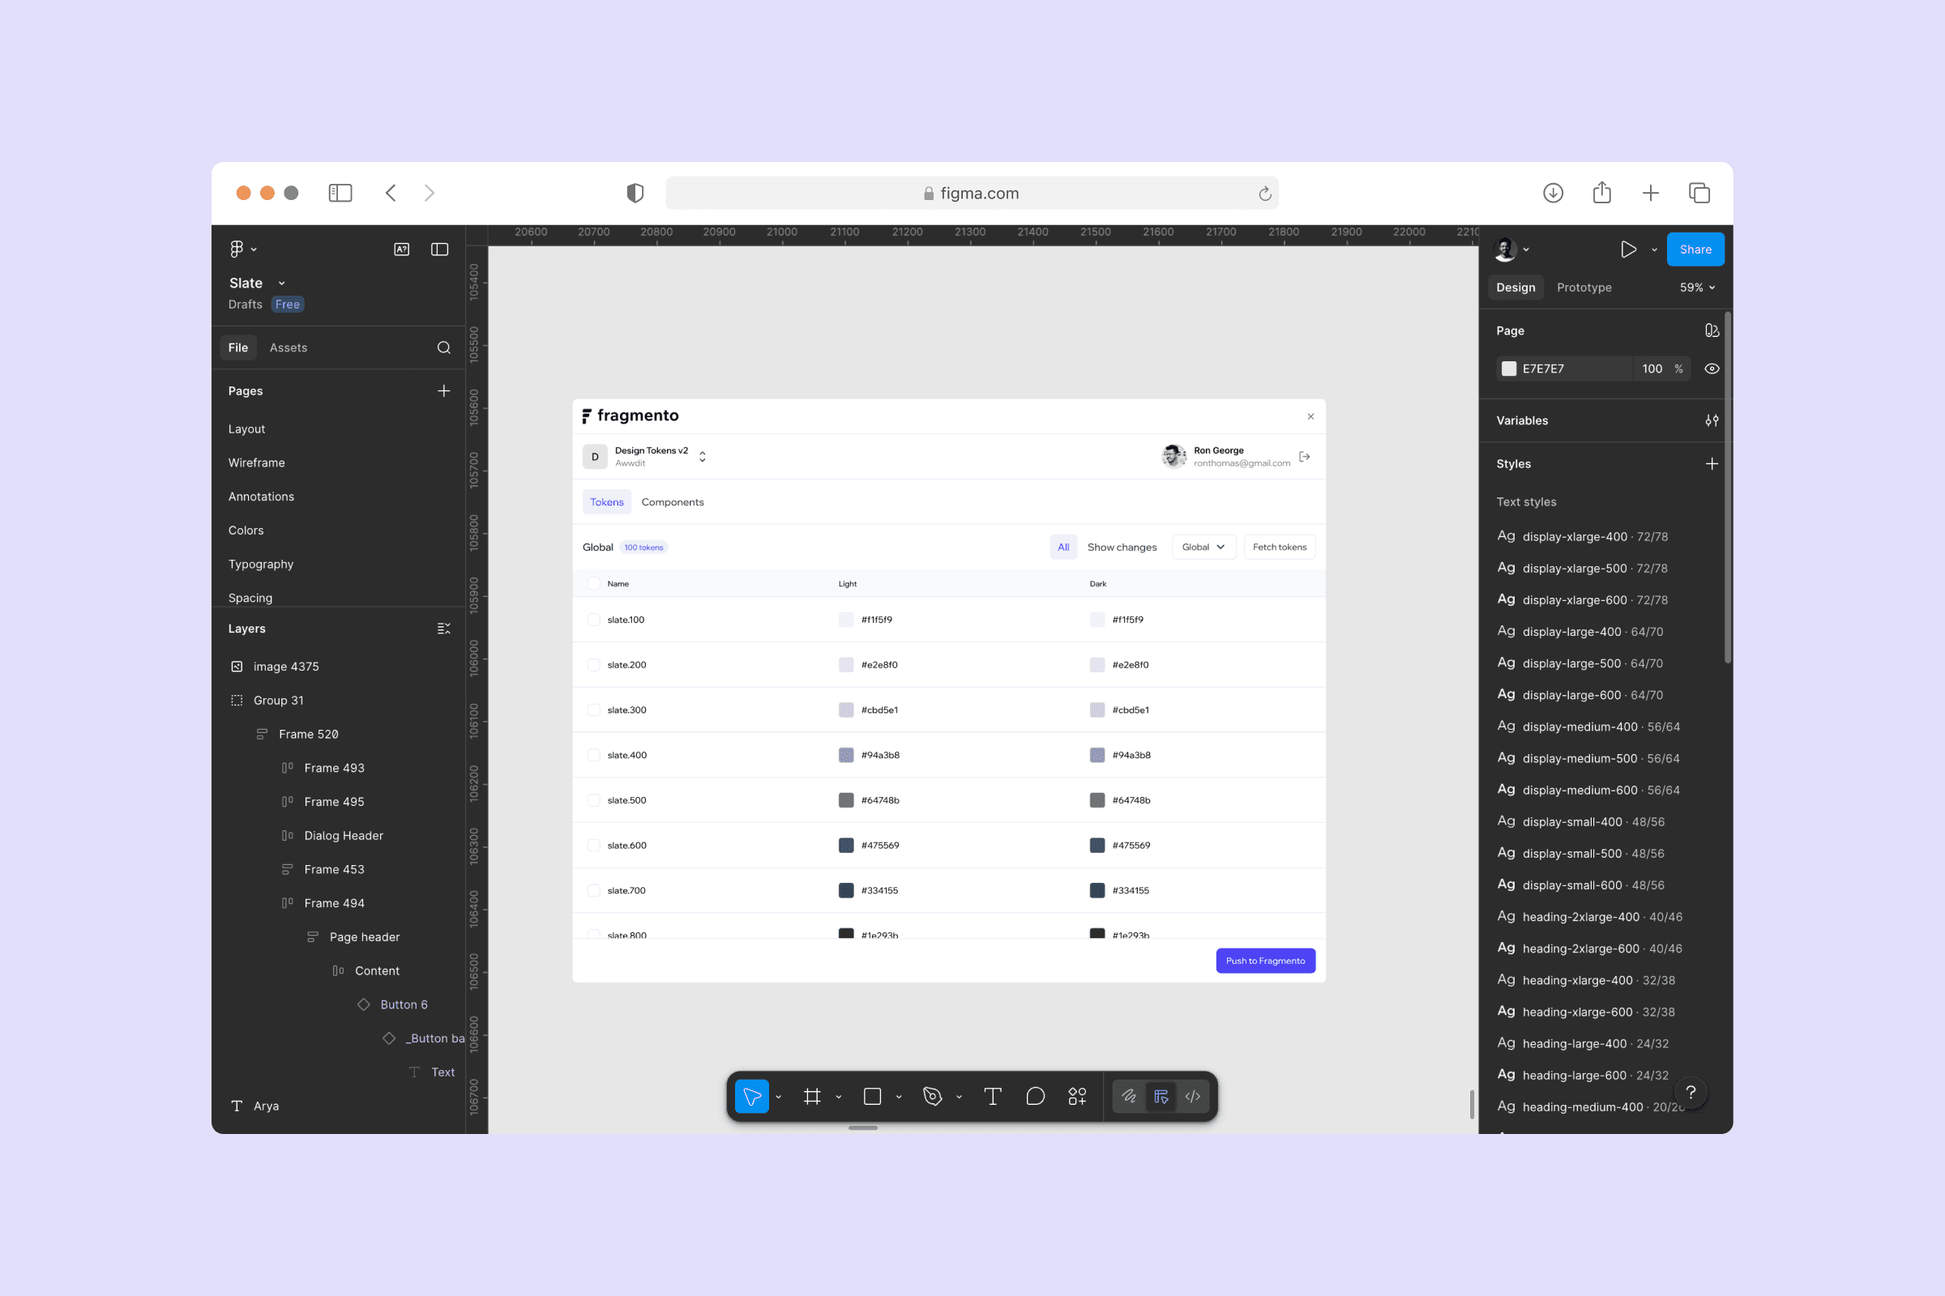Viewport: 1945px width, 1296px height.
Task: Switch to Dev Mode code icon
Action: coord(1192,1096)
